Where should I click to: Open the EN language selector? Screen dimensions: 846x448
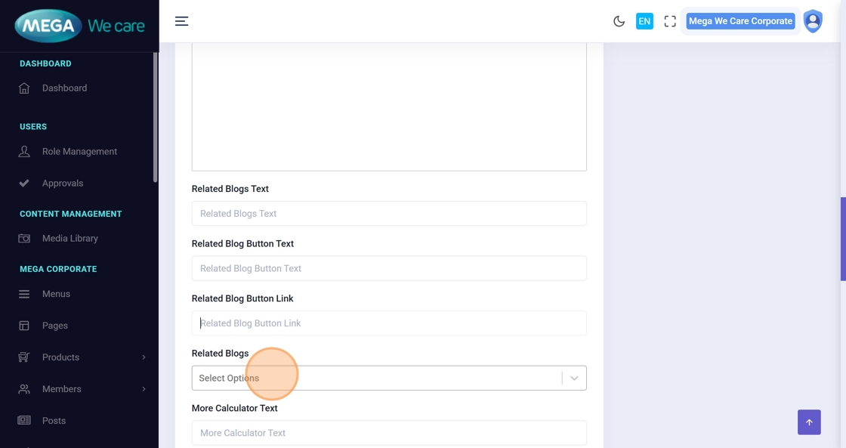coord(644,21)
